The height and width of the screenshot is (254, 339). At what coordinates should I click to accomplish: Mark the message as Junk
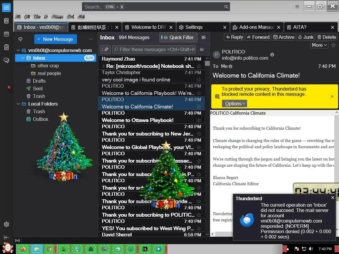click(306, 37)
